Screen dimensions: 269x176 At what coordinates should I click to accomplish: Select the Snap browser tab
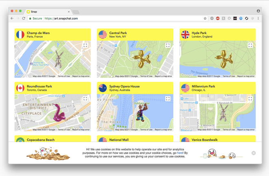point(47,12)
